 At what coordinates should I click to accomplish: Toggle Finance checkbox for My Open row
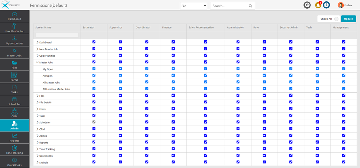173,69
